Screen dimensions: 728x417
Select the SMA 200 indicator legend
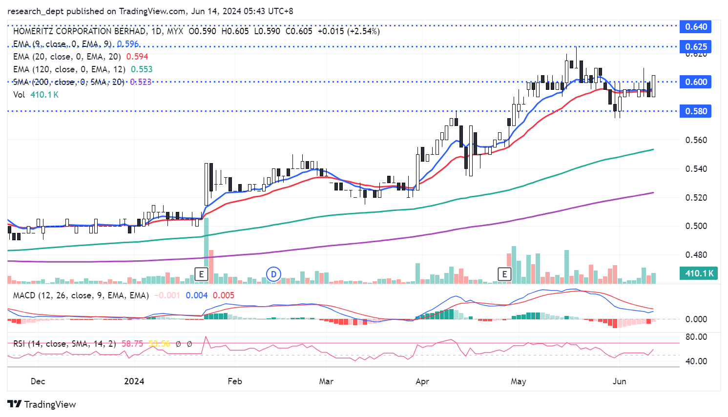pyautogui.click(x=68, y=82)
